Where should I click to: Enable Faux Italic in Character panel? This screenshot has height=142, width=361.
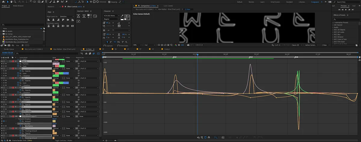[x=111, y=42]
